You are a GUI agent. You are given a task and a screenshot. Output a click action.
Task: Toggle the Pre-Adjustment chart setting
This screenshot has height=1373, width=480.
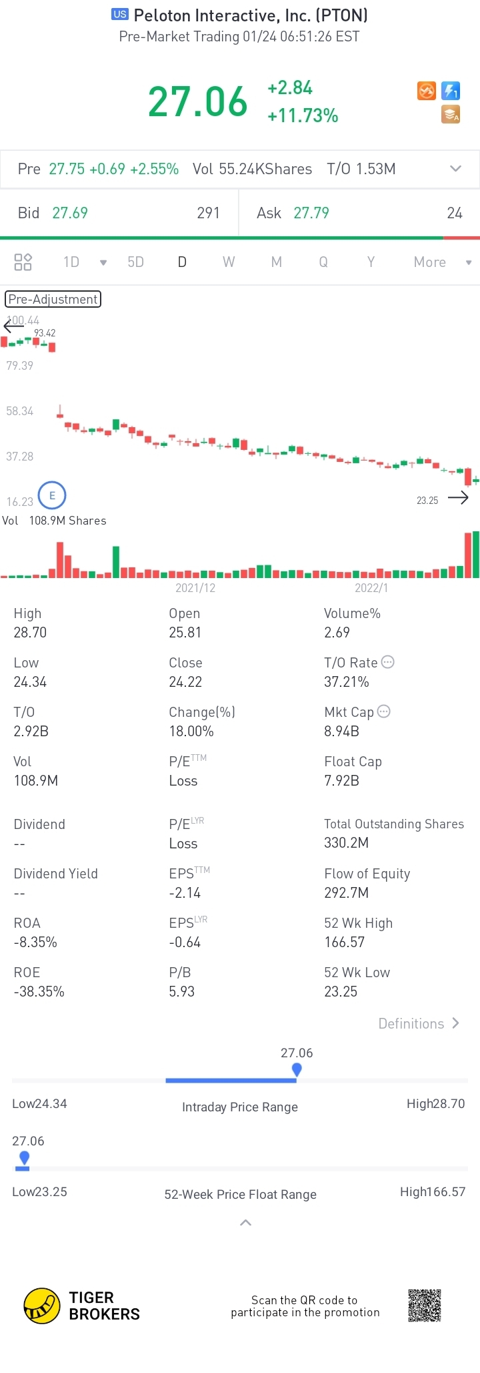pyautogui.click(x=53, y=299)
